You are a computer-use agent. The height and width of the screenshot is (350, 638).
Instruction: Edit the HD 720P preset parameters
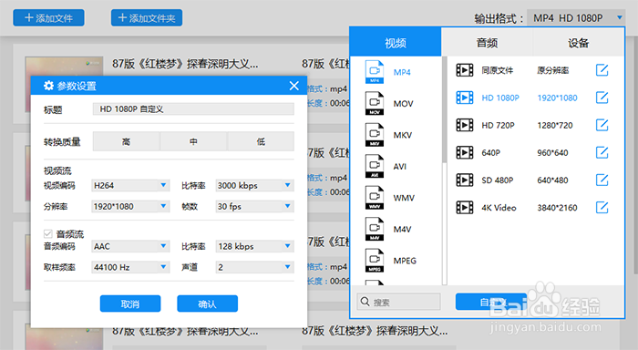click(x=602, y=125)
